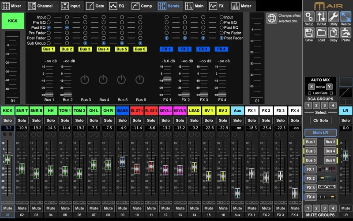Solo the KICK channel
Viewport: 353px width, 221px height.
[8, 120]
